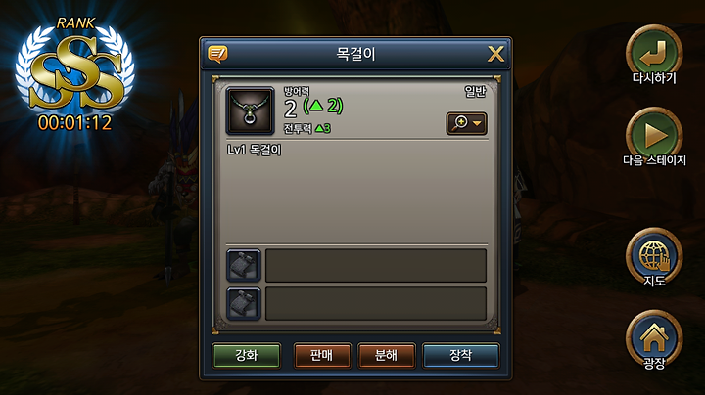
Task: Click the chat bubble icon in the dialog header
Action: pos(217,54)
